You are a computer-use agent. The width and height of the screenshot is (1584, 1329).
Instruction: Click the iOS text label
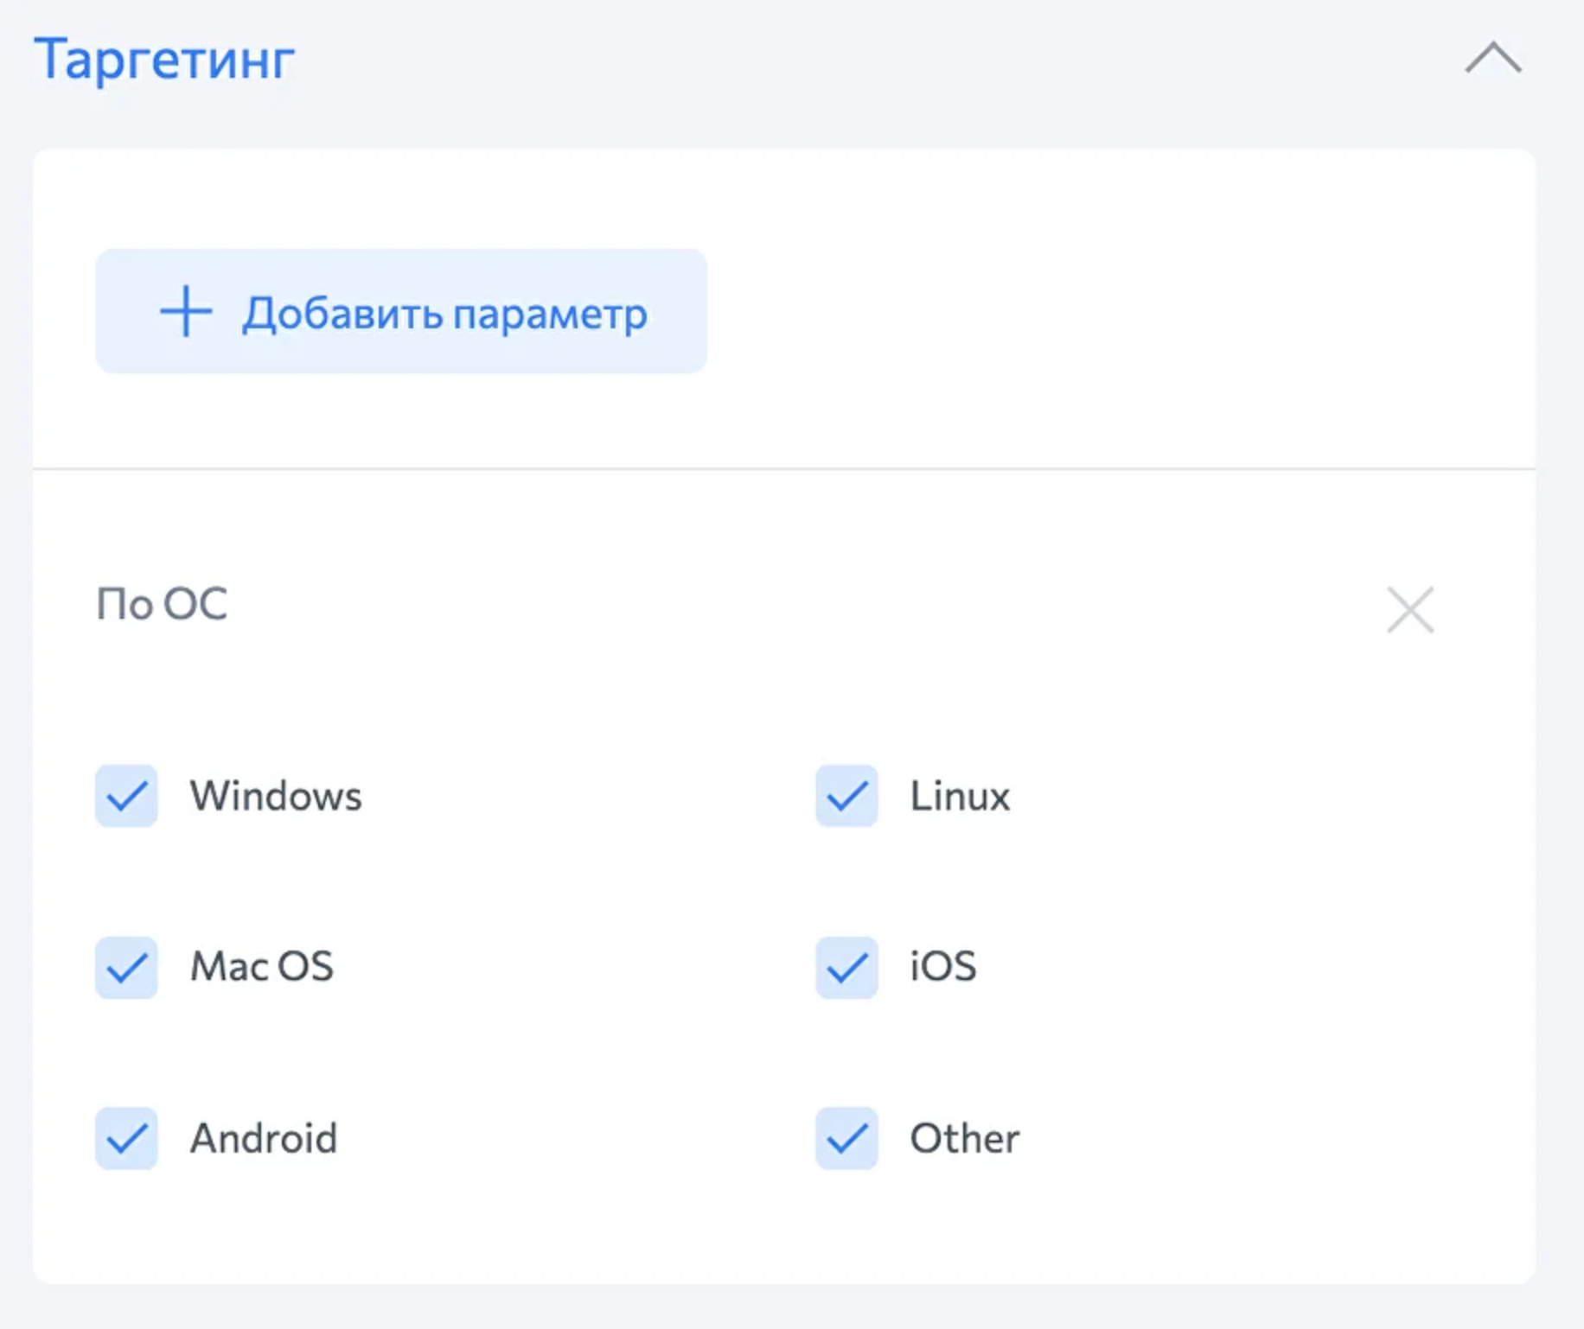[x=943, y=967]
